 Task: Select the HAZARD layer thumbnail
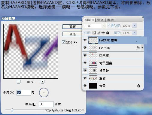point(93,48)
